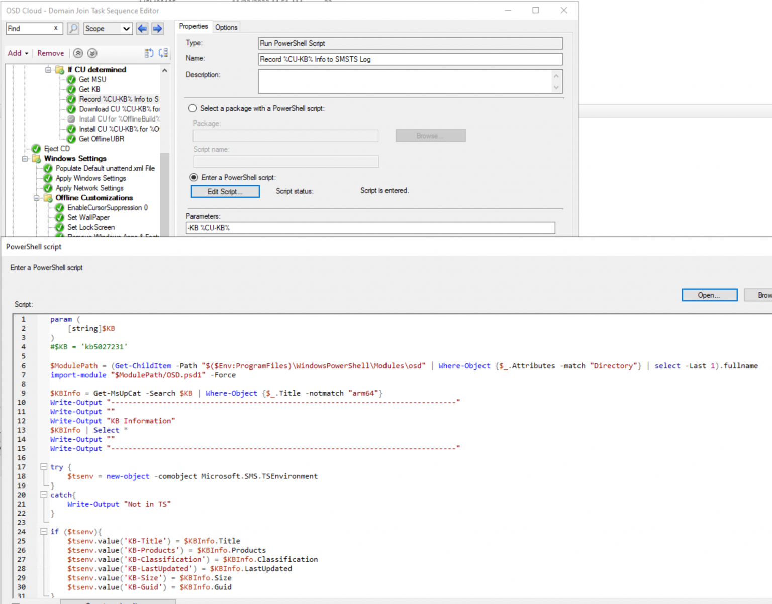Select the Properties tab
Viewport: 772px width, 604px height.
coord(194,26)
